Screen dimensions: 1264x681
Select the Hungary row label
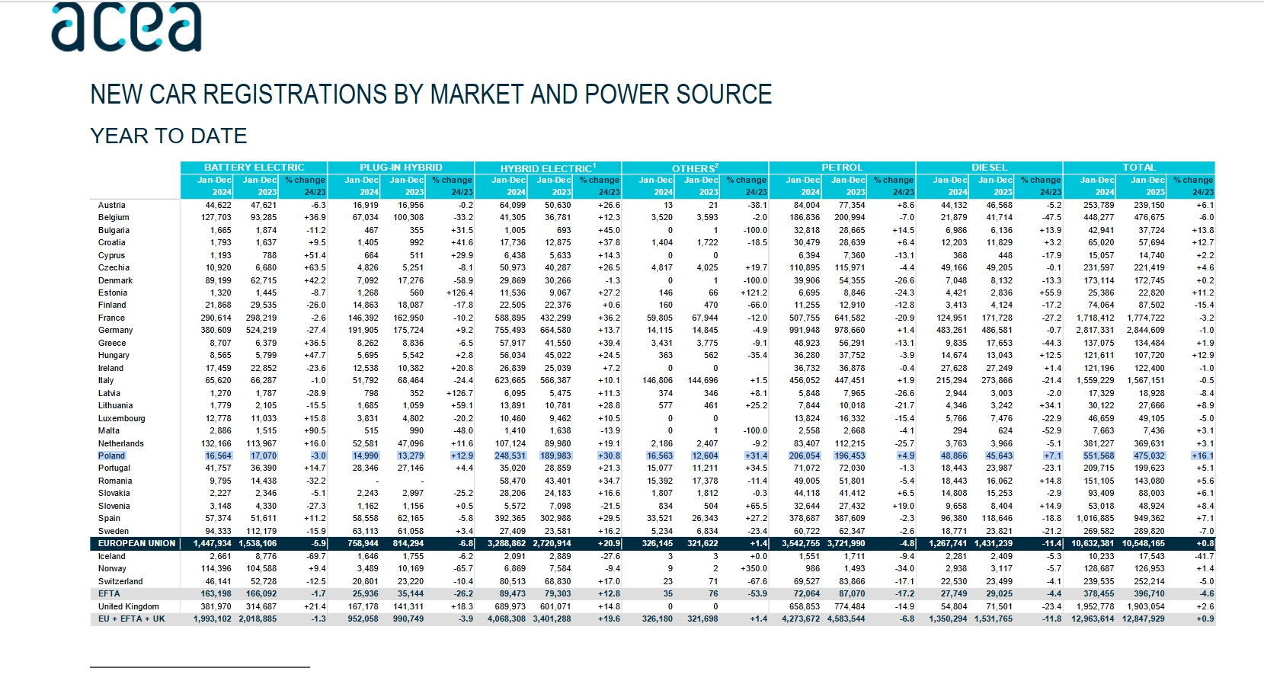114,355
